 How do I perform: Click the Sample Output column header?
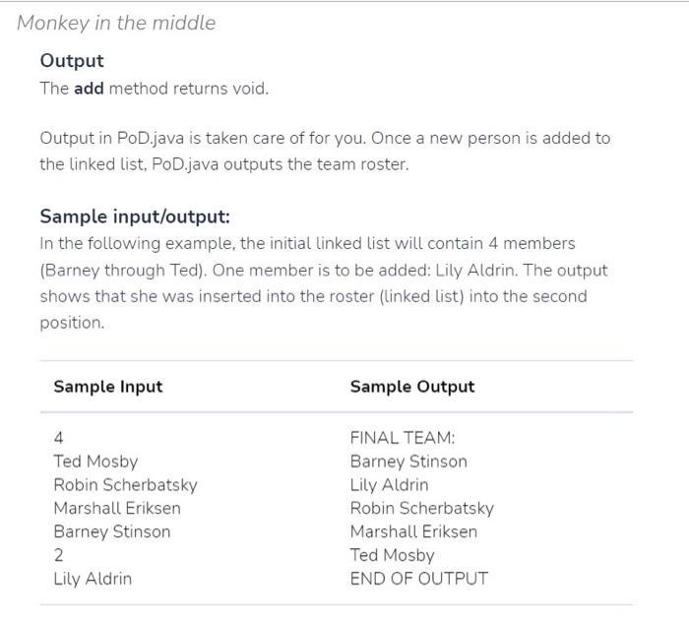(x=412, y=387)
